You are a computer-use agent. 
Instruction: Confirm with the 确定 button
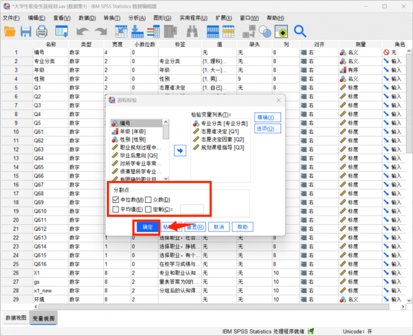(148, 227)
